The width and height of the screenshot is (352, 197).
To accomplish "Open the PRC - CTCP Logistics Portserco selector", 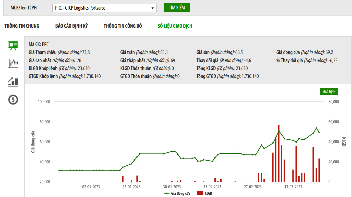I will click(102, 8).
